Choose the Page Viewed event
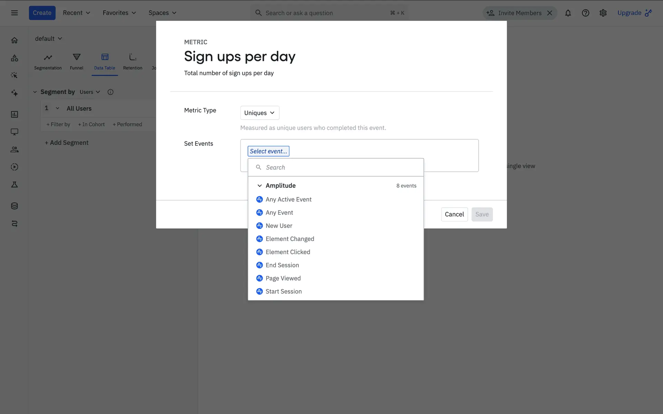 point(283,278)
